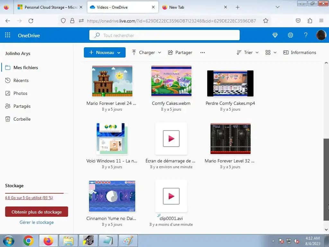Click the network tray icon
The height and width of the screenshot is (247, 329).
coord(289,241)
